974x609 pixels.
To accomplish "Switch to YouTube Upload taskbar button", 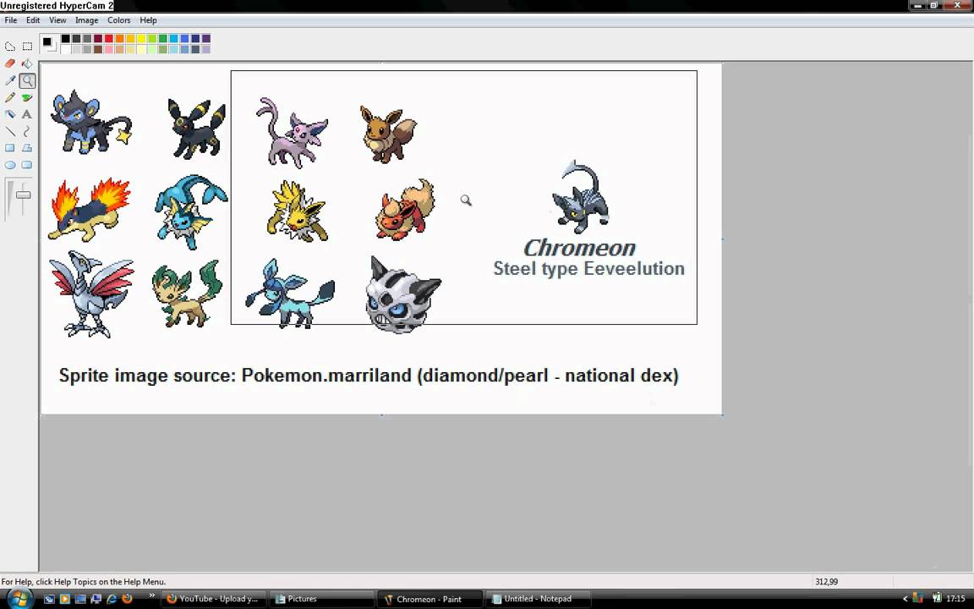I will 214,599.
